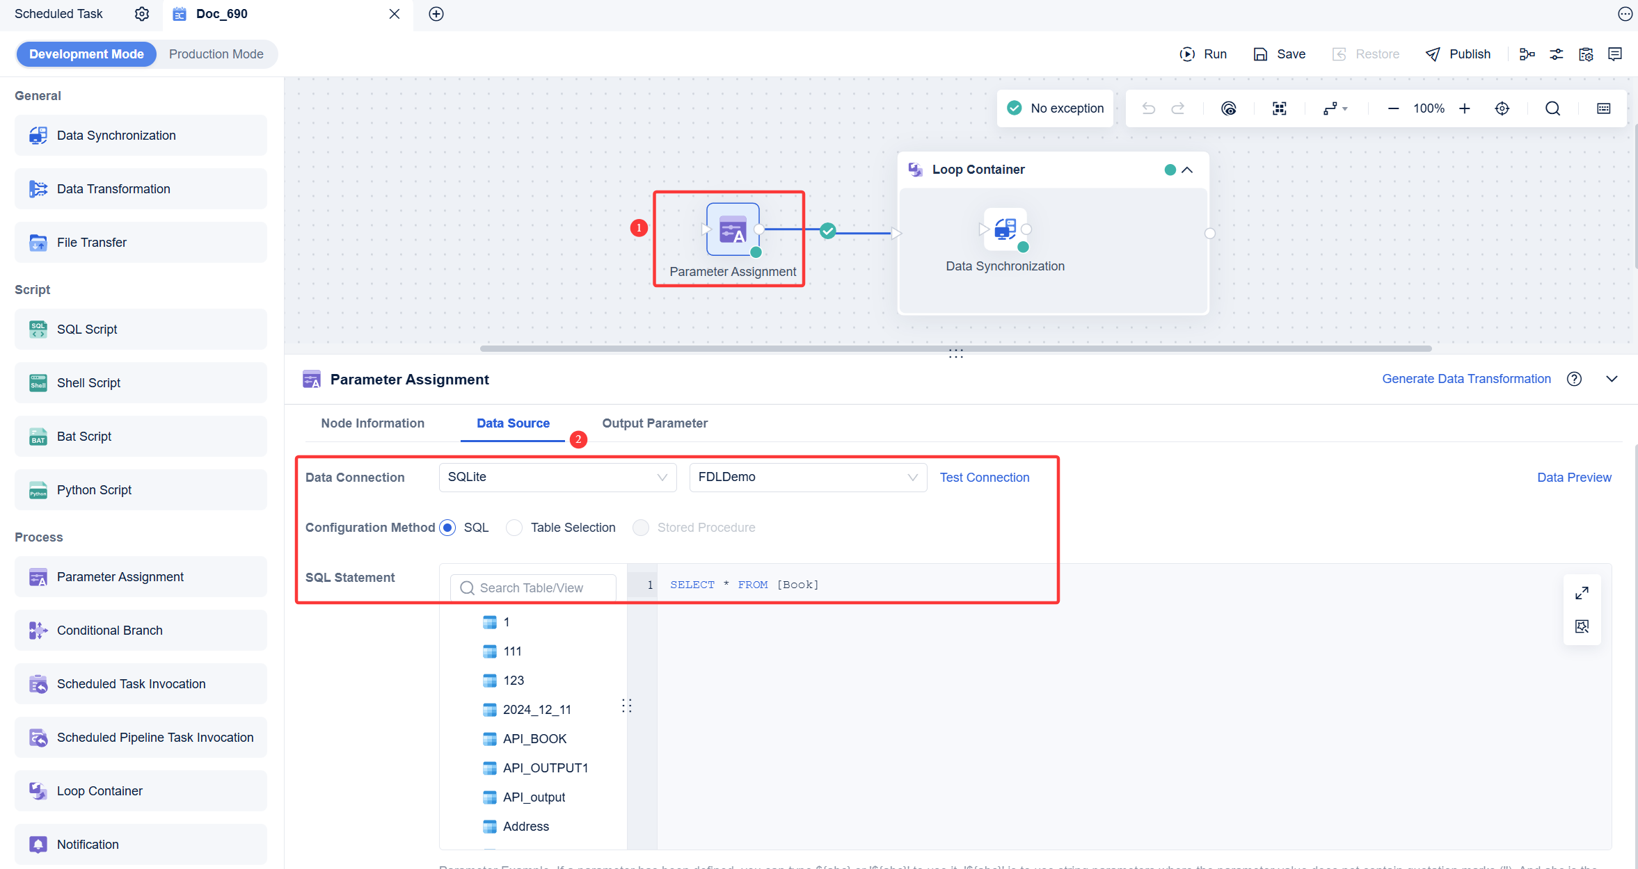Select Table Selection configuration method
This screenshot has height=869, width=1638.
514,528
